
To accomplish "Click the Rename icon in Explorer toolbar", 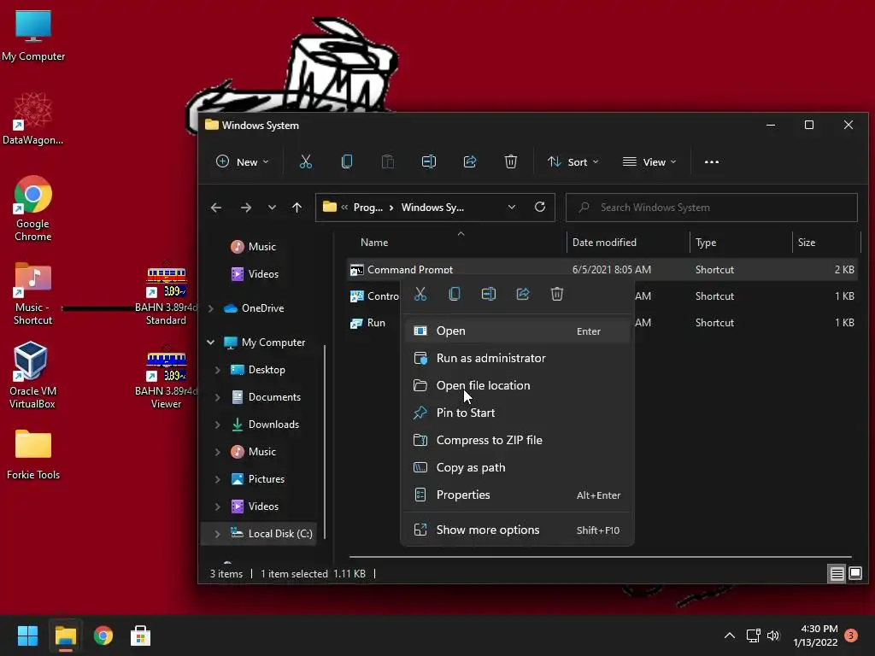I will coord(429,161).
